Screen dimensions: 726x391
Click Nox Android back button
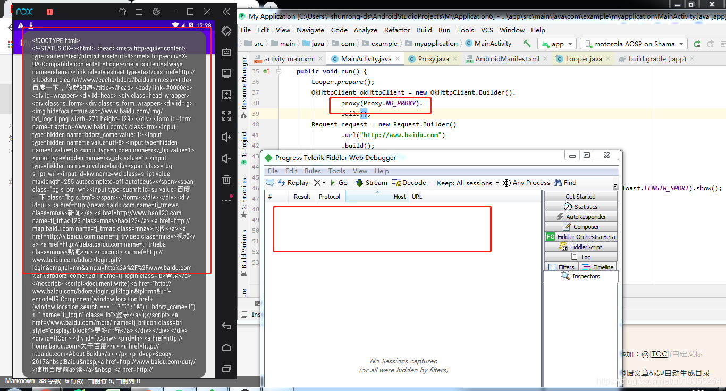(x=226, y=326)
